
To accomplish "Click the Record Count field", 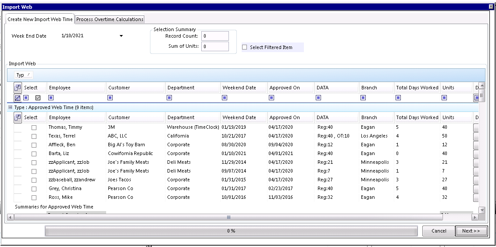I will coord(215,36).
